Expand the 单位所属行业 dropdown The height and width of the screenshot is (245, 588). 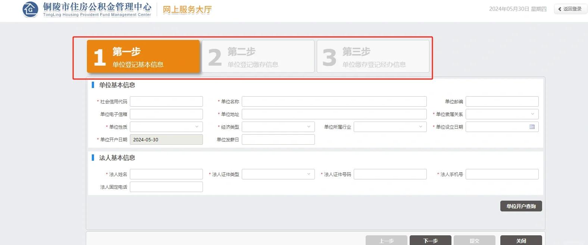point(390,127)
